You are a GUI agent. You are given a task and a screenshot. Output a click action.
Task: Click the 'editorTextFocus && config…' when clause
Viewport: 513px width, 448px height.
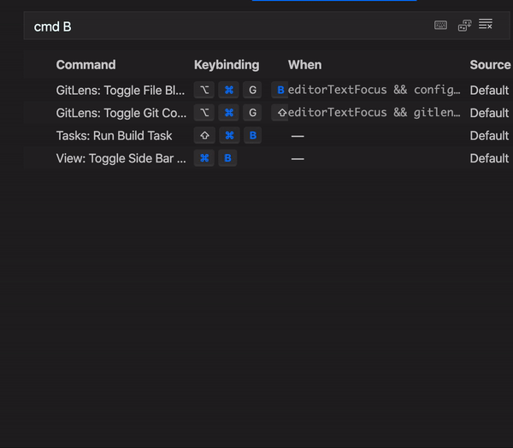point(374,90)
